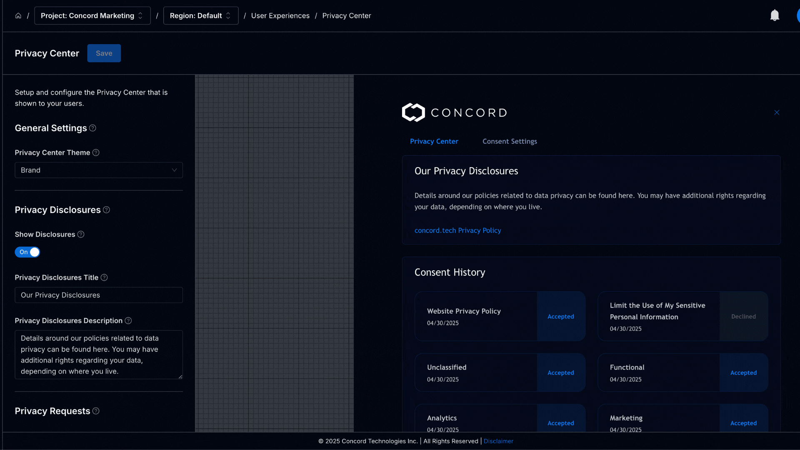Open the Privacy Disclosures help tooltip

(x=107, y=210)
